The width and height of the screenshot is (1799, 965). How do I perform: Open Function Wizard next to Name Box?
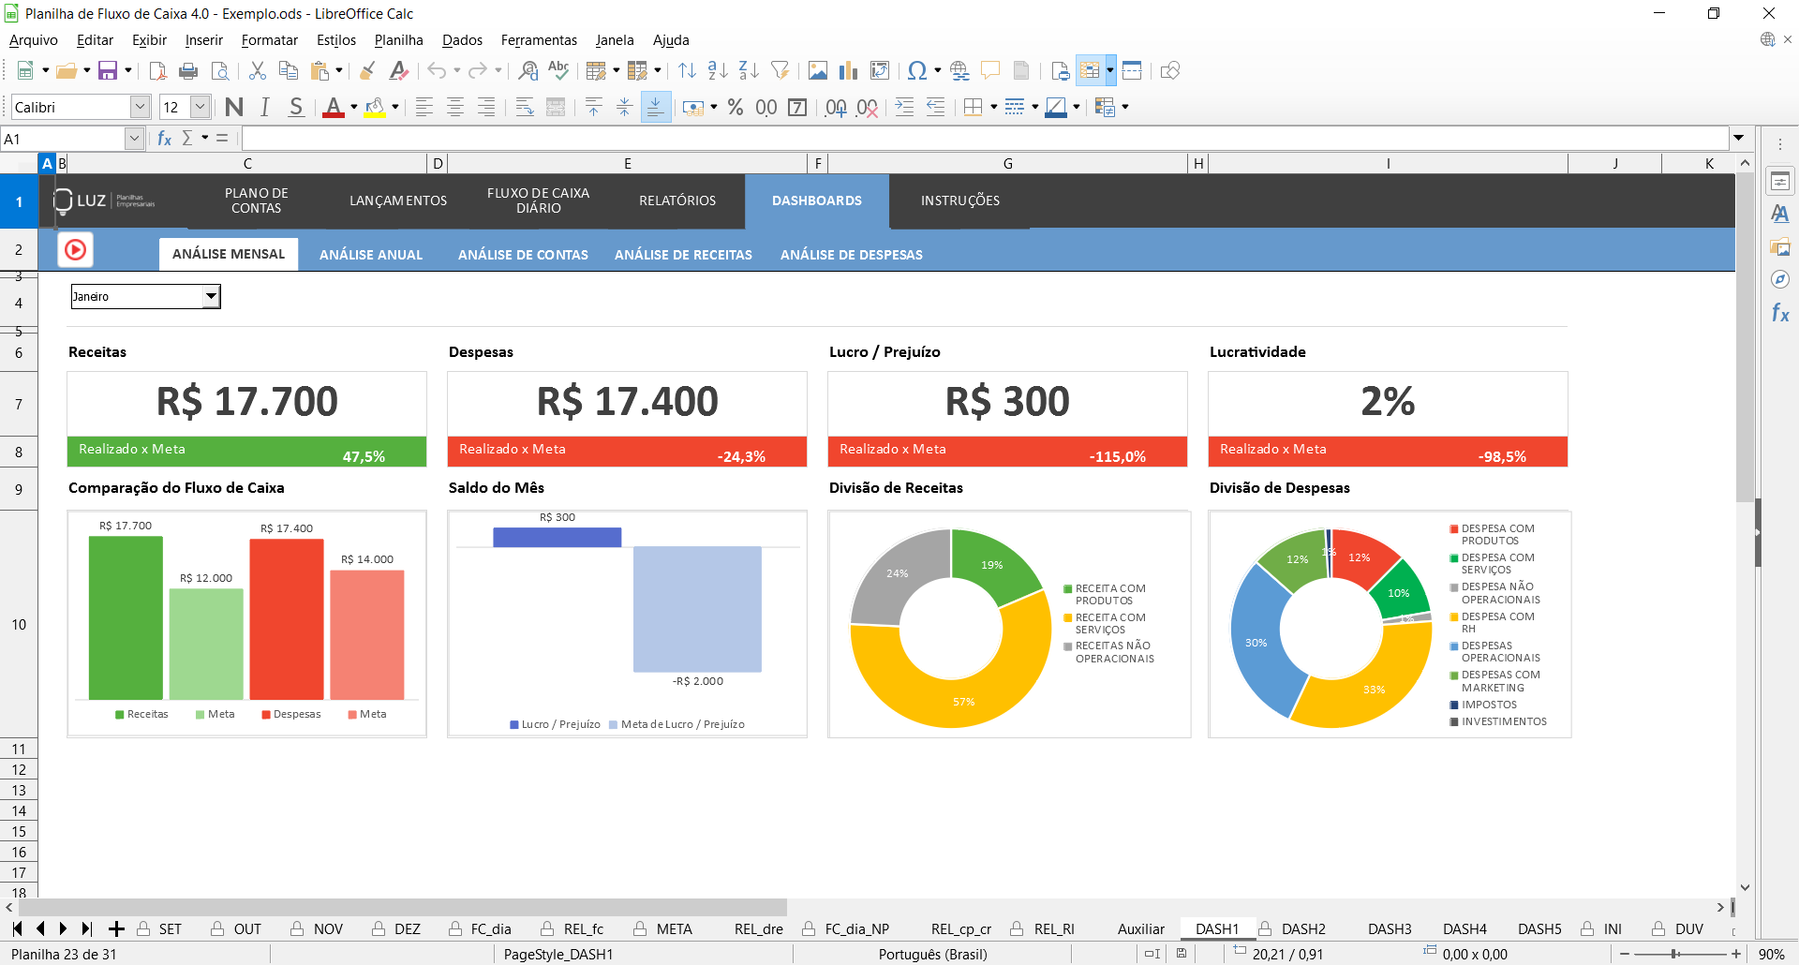[x=165, y=139]
